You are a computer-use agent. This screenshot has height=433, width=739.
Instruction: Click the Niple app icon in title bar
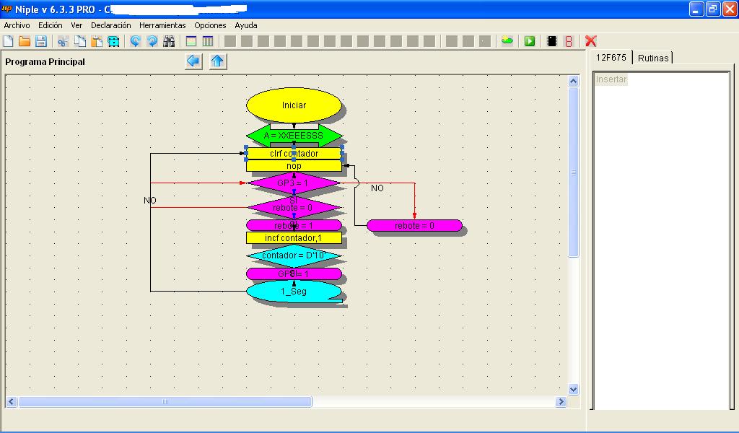point(7,9)
